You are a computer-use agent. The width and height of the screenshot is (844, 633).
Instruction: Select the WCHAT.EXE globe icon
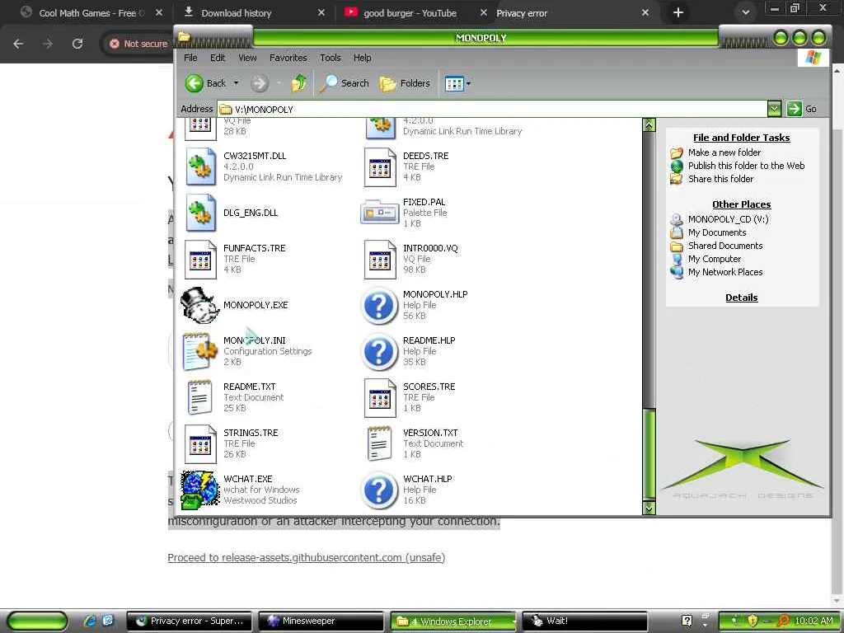click(x=199, y=490)
